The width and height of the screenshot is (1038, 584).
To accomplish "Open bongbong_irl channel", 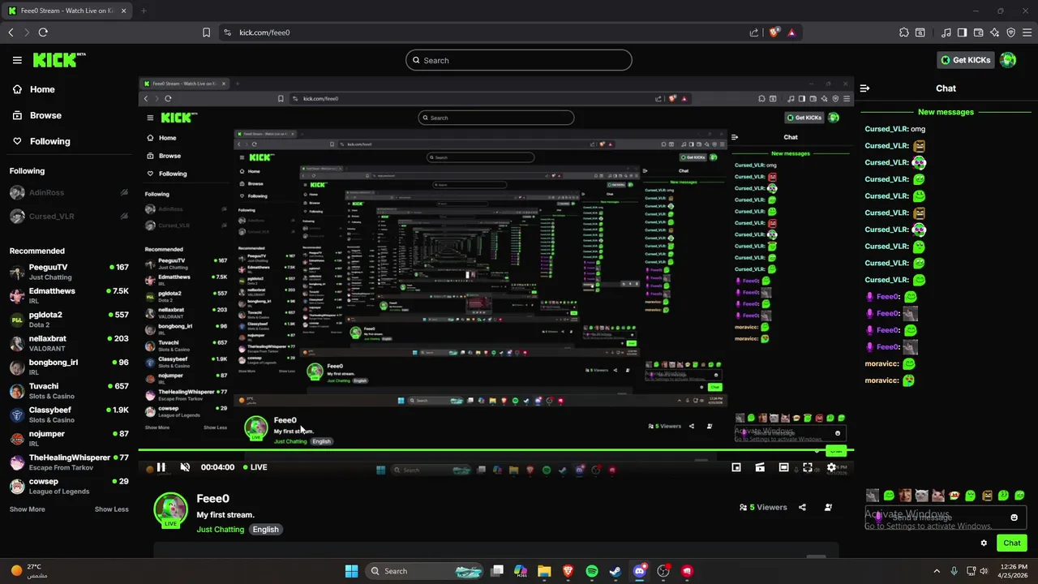I will pos(69,367).
